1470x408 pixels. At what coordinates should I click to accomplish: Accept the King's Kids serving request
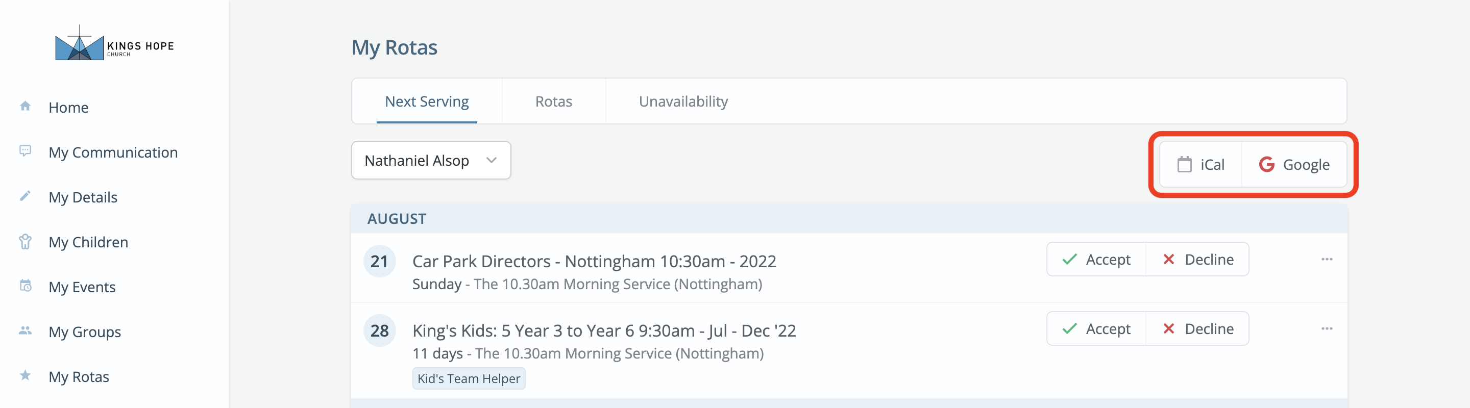[x=1096, y=329]
